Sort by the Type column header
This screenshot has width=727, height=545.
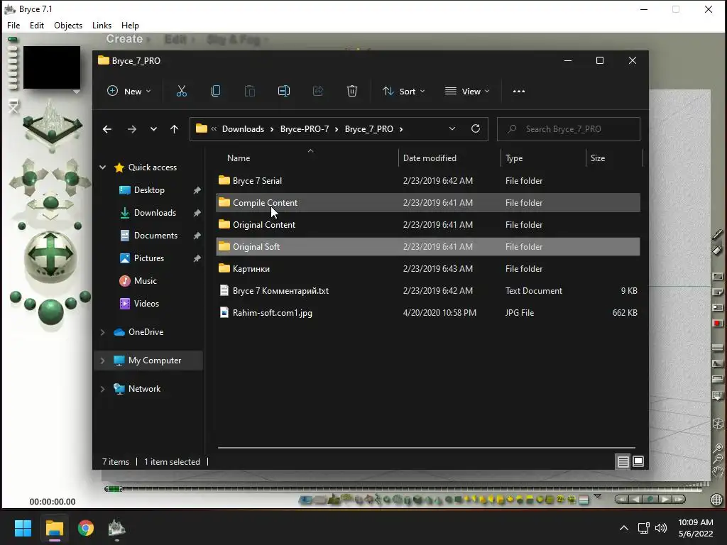(543, 158)
